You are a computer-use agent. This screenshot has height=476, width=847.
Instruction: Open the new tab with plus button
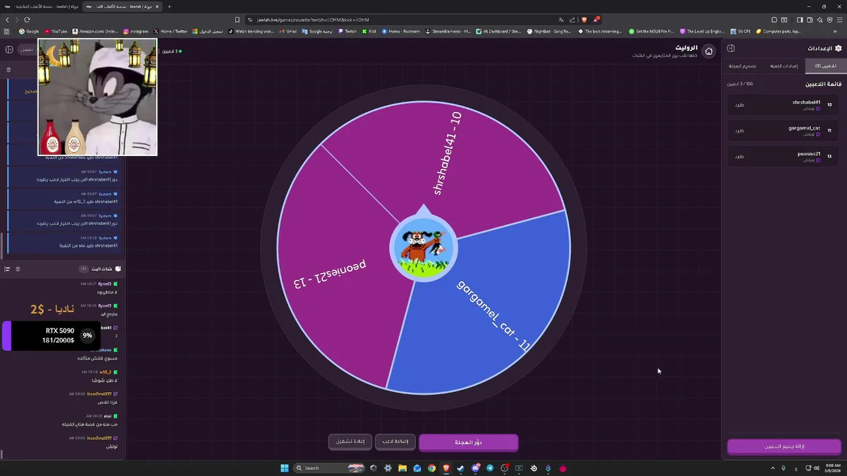[169, 7]
